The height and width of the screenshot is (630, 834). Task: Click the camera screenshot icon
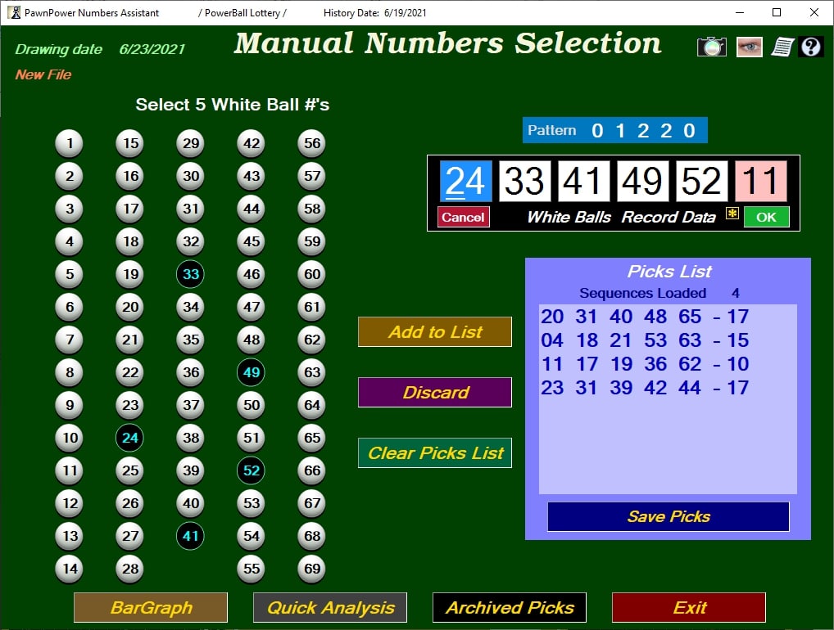(712, 47)
